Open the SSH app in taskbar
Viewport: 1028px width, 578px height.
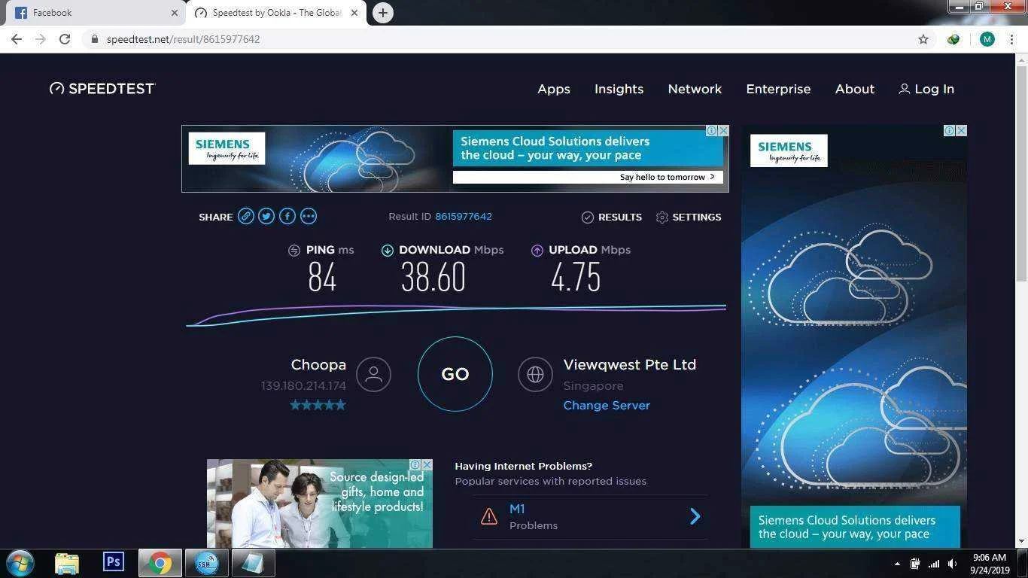click(x=206, y=563)
